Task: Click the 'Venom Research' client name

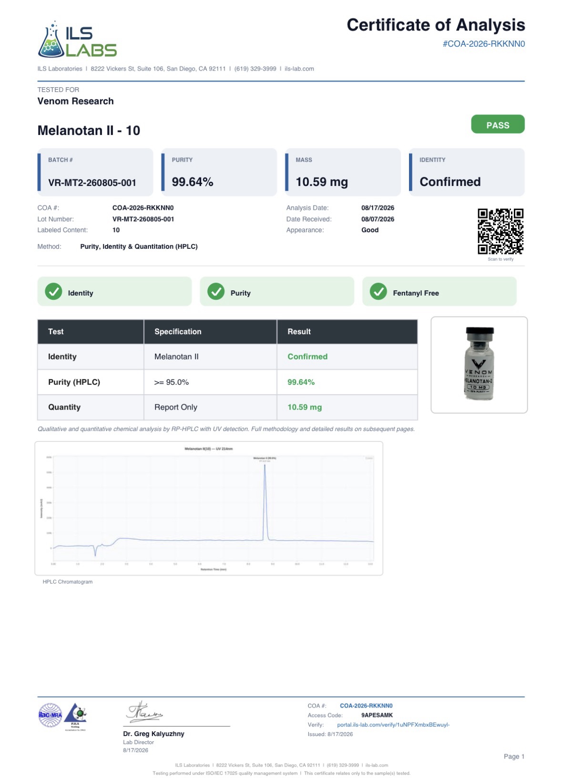Action: 75,101
